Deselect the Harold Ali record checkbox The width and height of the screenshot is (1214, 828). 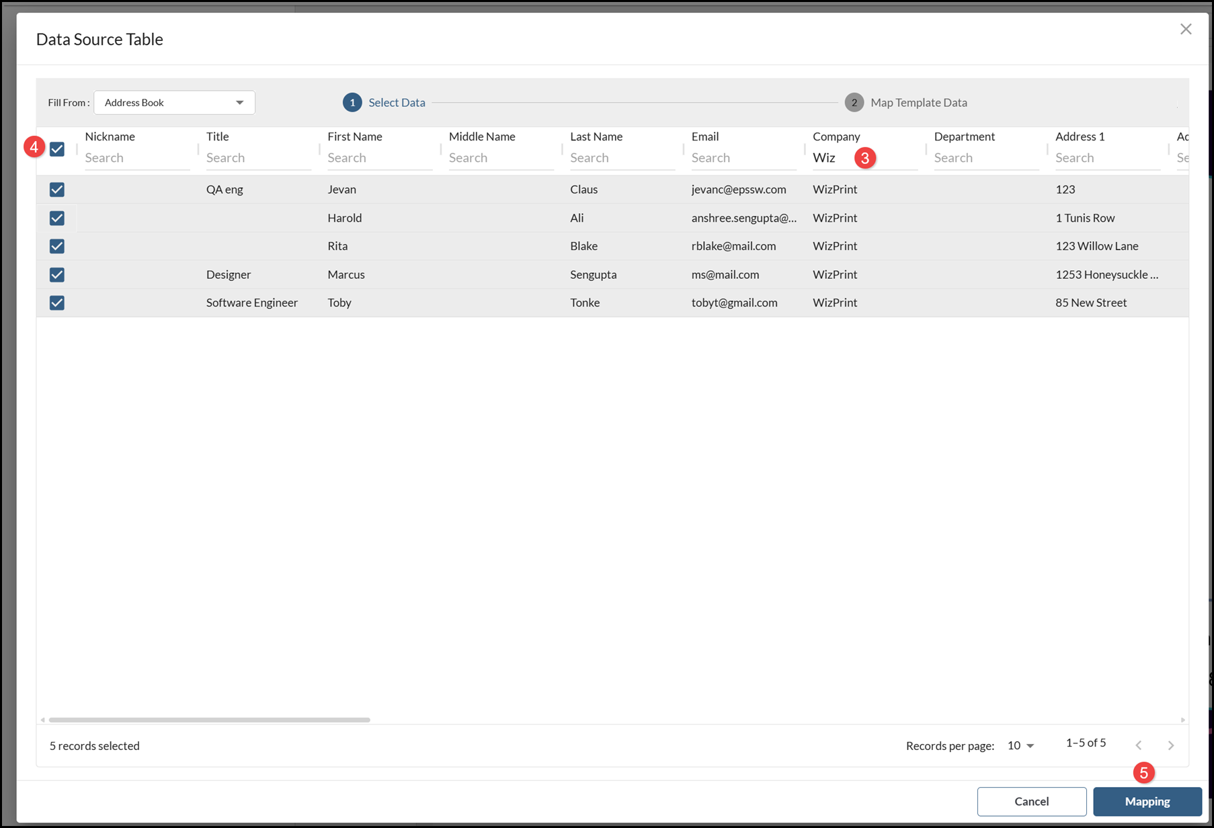(x=57, y=218)
